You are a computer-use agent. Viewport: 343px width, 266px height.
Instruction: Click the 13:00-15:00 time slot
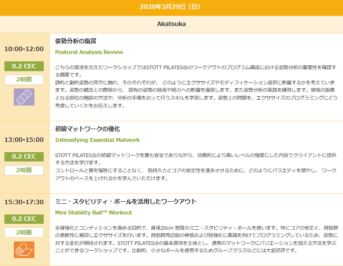coord(24,140)
